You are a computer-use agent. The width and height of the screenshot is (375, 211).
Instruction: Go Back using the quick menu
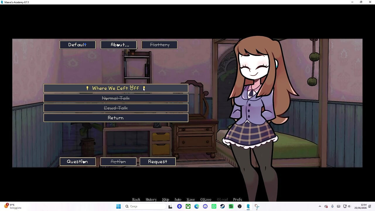click(x=136, y=200)
